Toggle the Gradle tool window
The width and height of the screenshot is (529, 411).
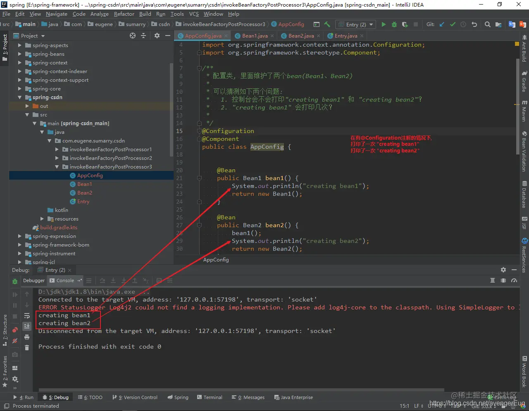[x=524, y=81]
